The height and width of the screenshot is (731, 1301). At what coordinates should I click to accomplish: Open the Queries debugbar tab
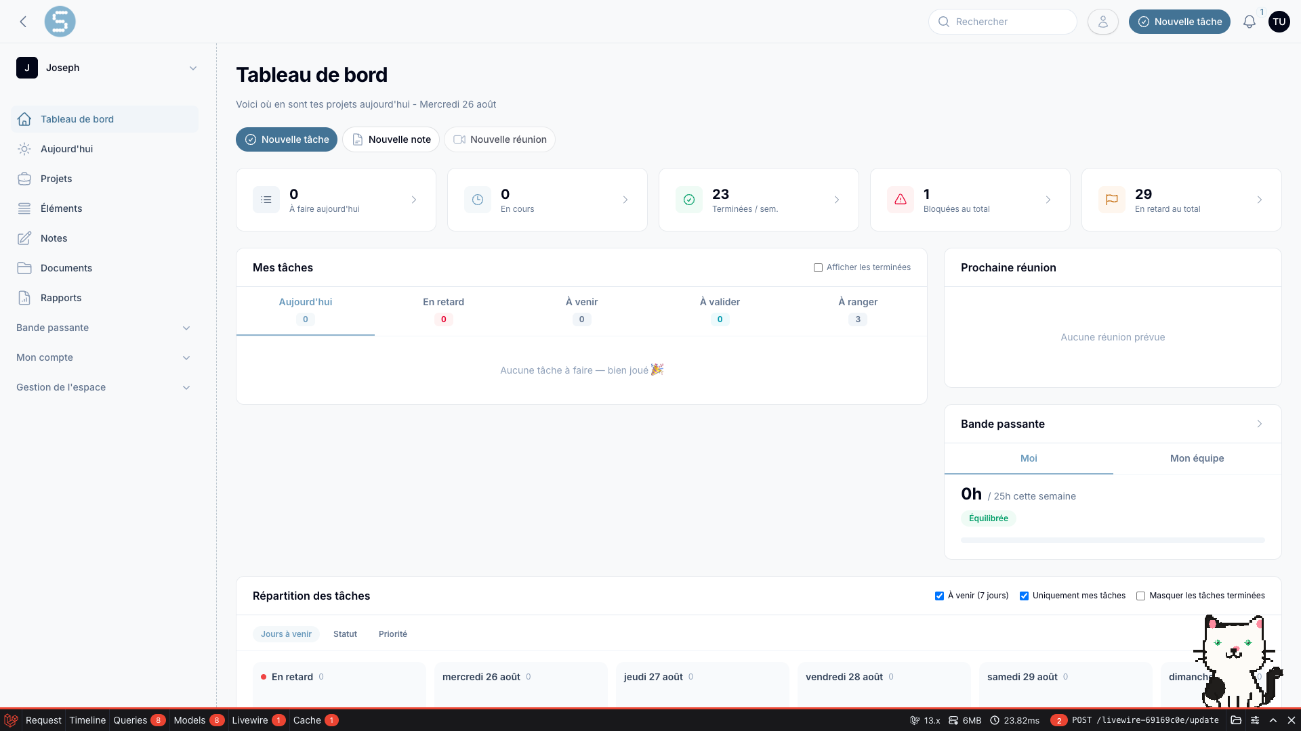click(x=139, y=720)
